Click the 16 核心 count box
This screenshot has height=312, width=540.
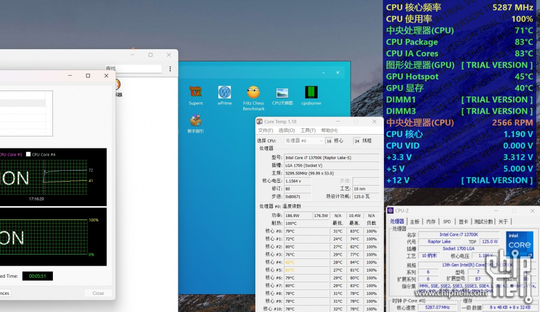[x=329, y=141]
